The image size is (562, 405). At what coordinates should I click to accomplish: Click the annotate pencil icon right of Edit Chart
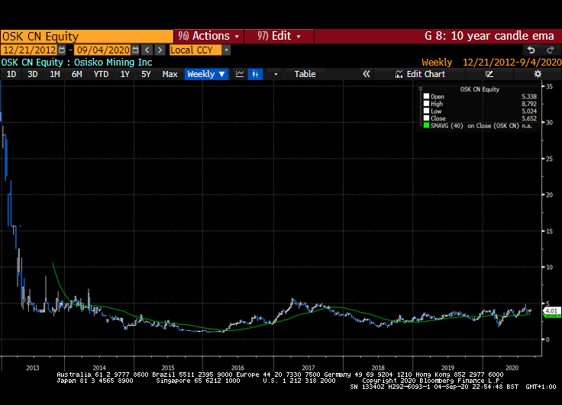489,74
